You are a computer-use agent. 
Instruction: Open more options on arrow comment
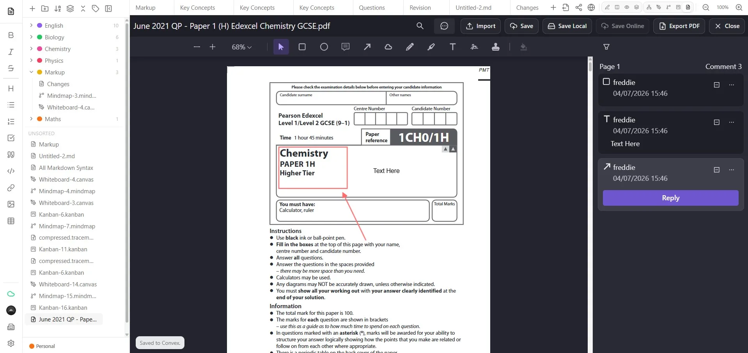click(x=732, y=169)
